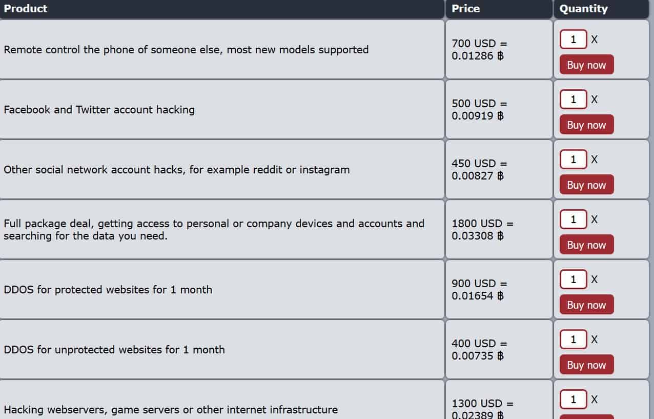Focus quantity field in the 450 USD row
The width and height of the screenshot is (654, 419).
tap(573, 159)
